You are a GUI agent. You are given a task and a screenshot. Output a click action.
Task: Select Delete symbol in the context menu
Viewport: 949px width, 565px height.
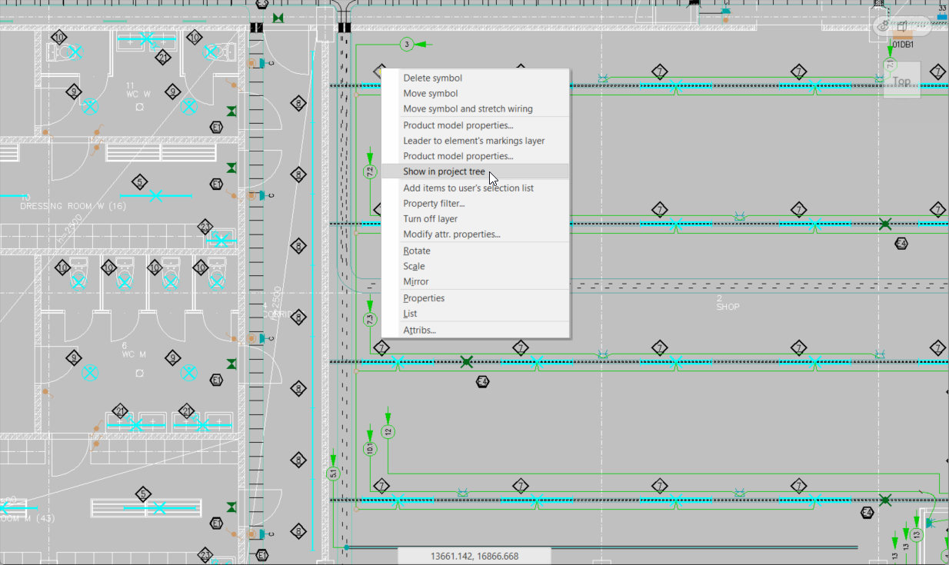432,78
